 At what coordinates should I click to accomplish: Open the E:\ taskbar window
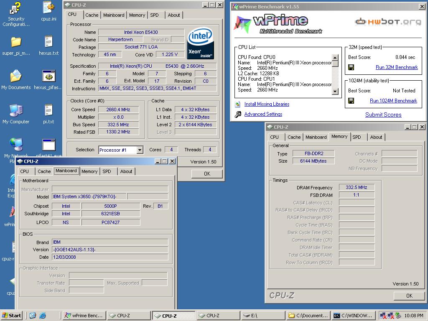(263, 316)
